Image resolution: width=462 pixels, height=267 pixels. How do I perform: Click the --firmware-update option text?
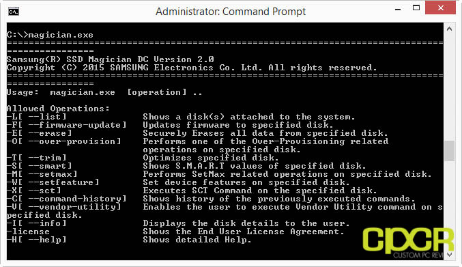pos(78,125)
